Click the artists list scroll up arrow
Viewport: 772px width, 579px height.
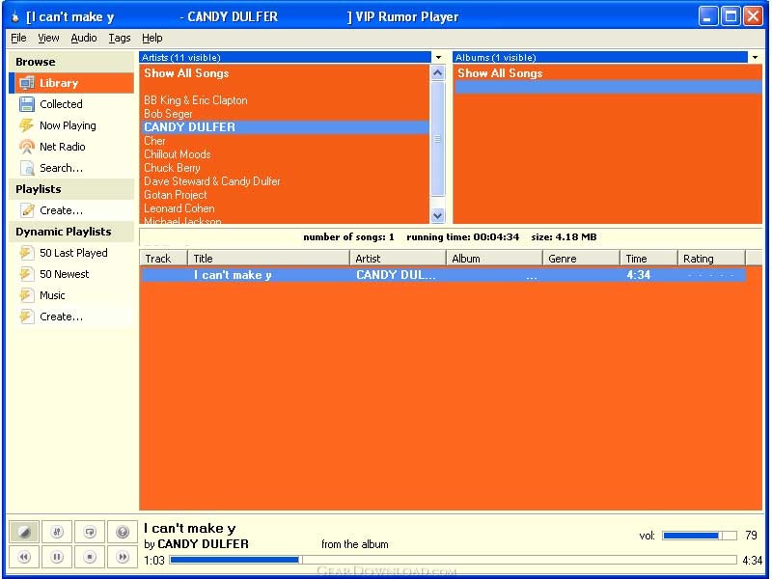click(438, 73)
